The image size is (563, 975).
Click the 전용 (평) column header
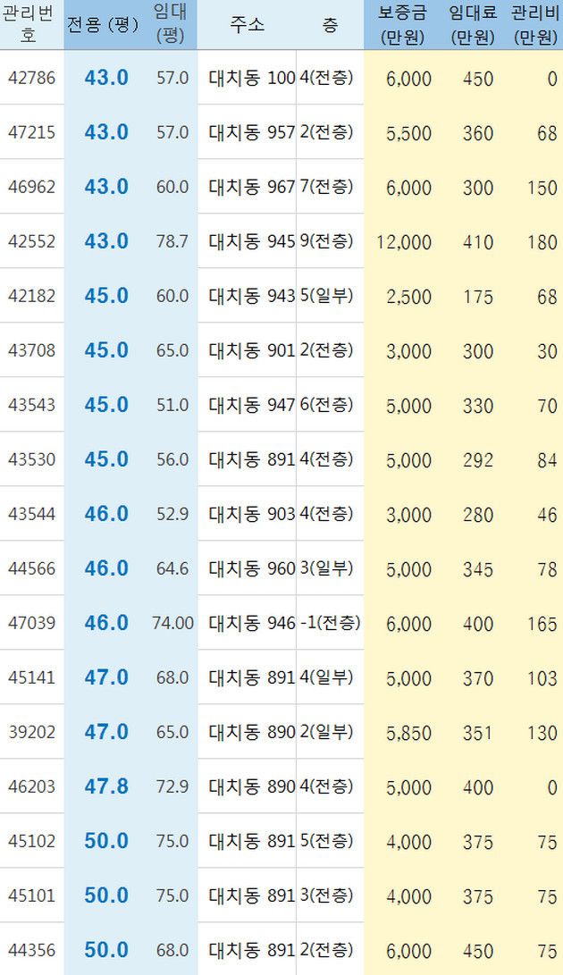tap(104, 25)
